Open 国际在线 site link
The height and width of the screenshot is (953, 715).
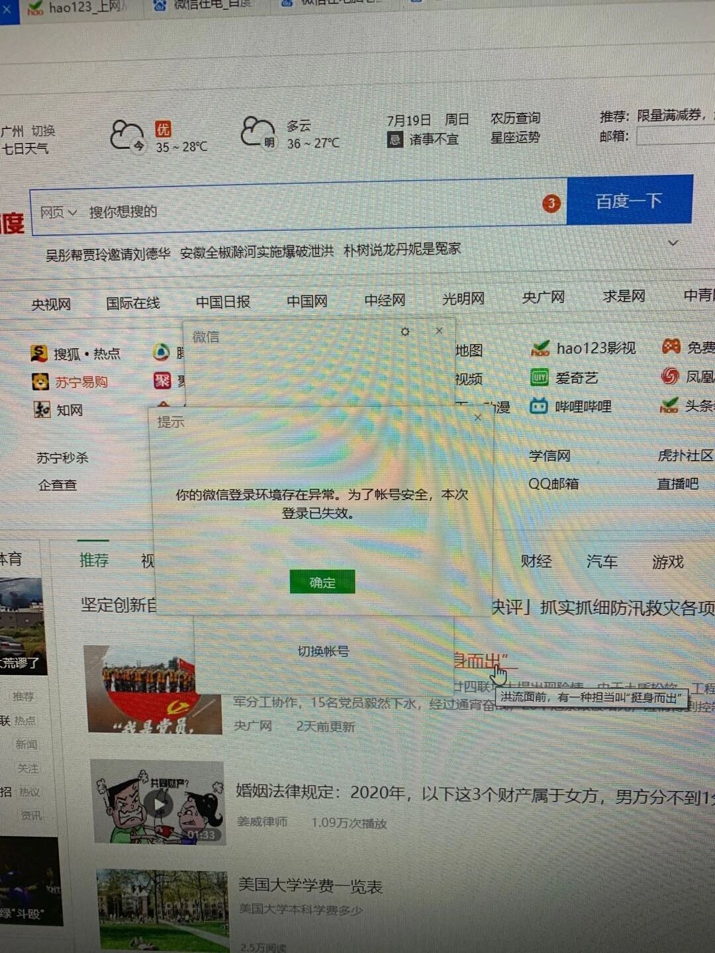click(133, 303)
